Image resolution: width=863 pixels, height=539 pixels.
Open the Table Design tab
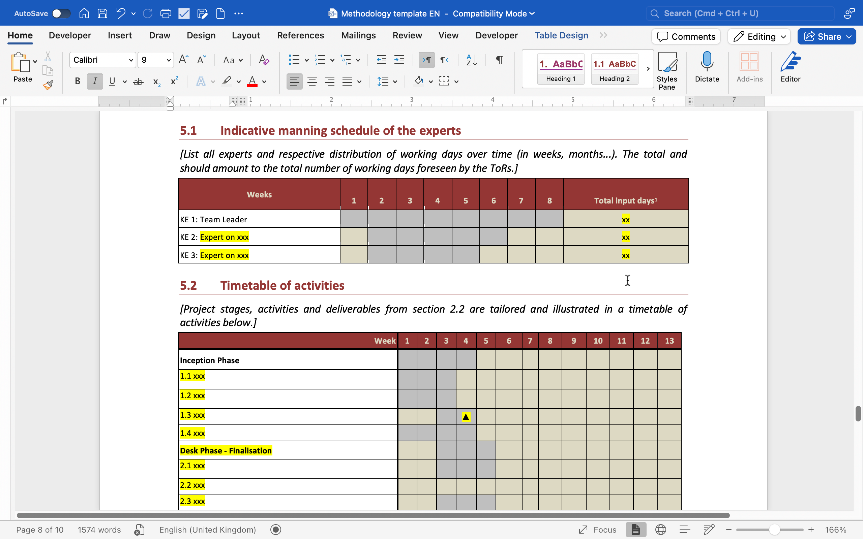561,35
